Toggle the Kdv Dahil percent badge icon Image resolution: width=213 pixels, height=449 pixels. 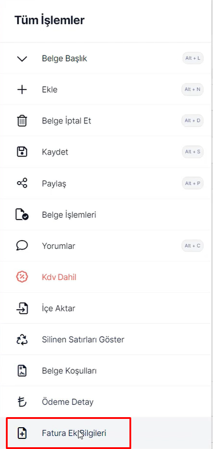click(x=22, y=277)
